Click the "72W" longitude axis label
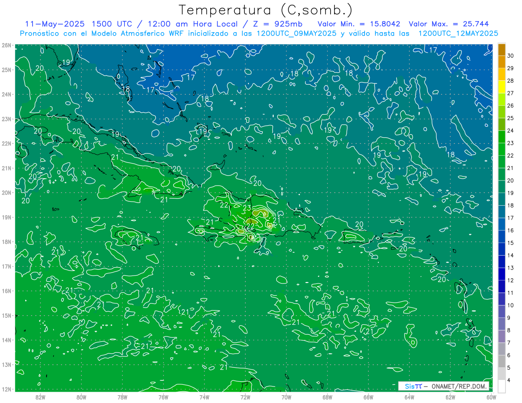522x403 pixels. point(245,397)
